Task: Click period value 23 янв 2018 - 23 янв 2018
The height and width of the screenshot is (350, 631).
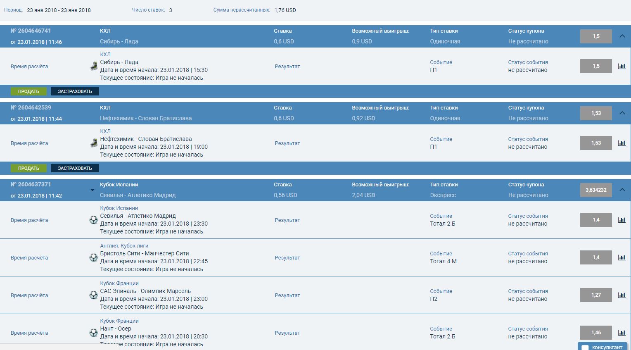Action: pyautogui.click(x=59, y=10)
